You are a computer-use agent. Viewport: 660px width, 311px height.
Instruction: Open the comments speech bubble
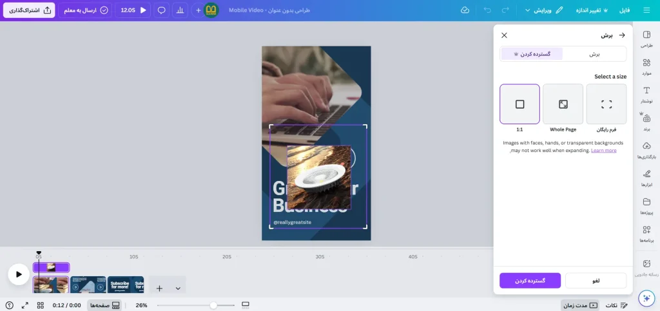point(161,10)
